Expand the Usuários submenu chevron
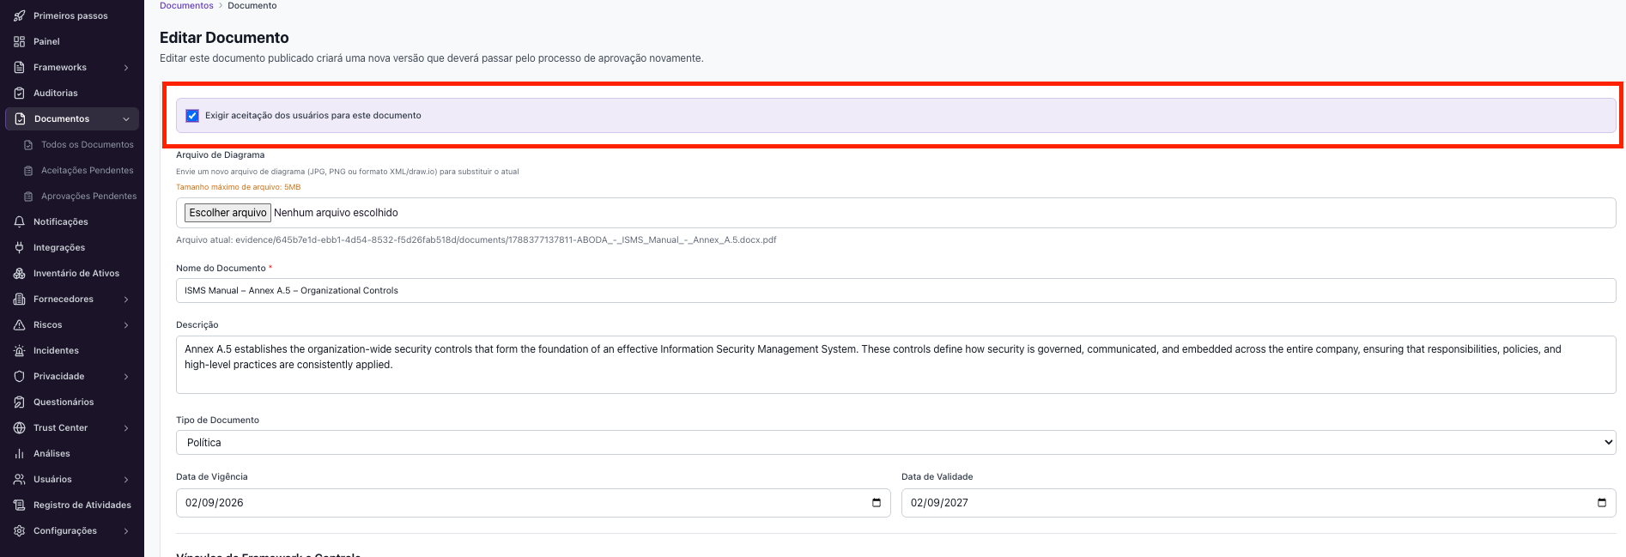 tap(126, 480)
